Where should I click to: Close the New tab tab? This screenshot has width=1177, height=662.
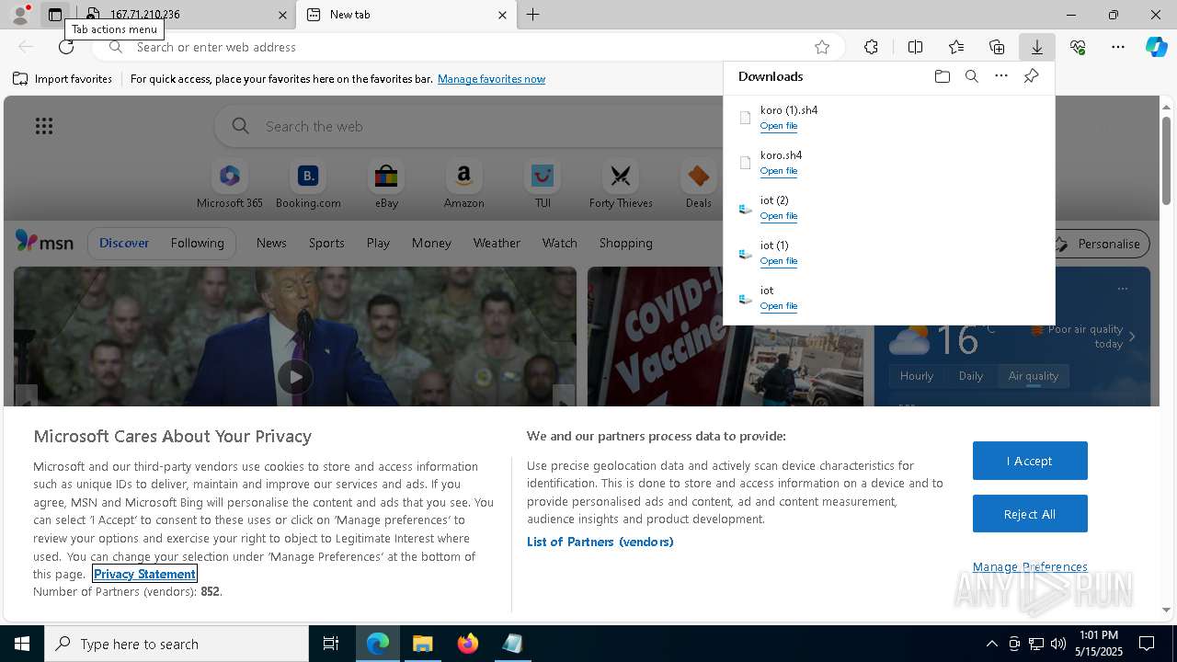point(502,15)
